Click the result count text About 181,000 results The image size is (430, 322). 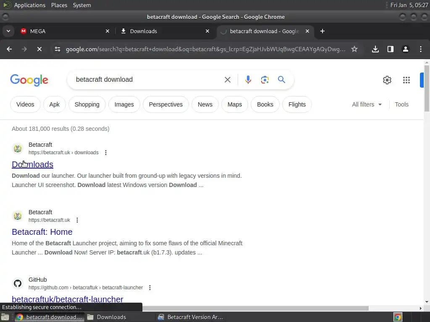pyautogui.click(x=60, y=129)
